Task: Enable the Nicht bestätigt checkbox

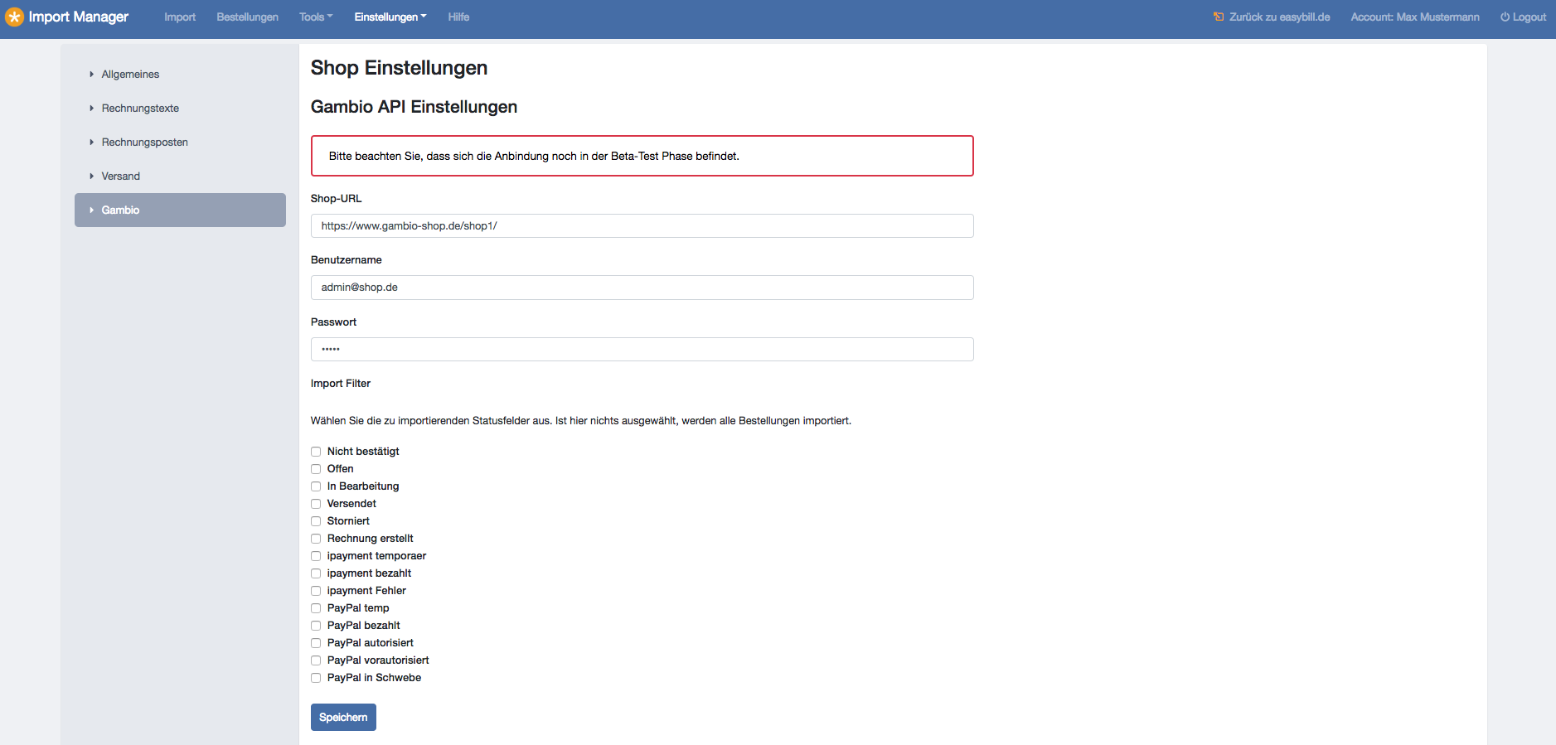Action: [x=316, y=452]
